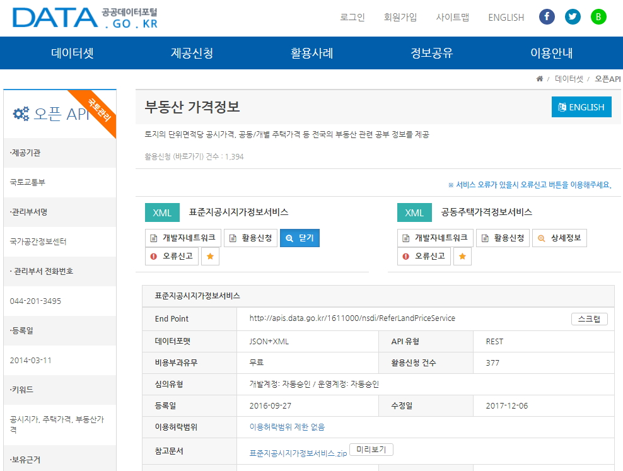Screen dimensions: 623x471
Task: Click the 공동주택가격정보서비스 service title
Action: click(486, 212)
